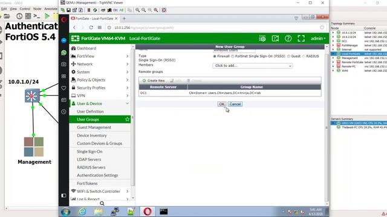Image resolution: width=387 pixels, height=217 pixels.
Task: Toggle full screen icon in TightVNC toolbar
Action: (164, 10)
